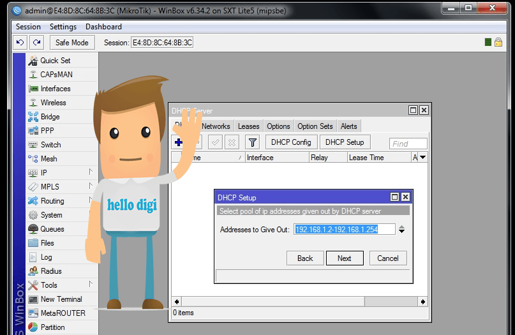Open the IP menu entry
Screen dimensions: 515x335
coord(62,173)
